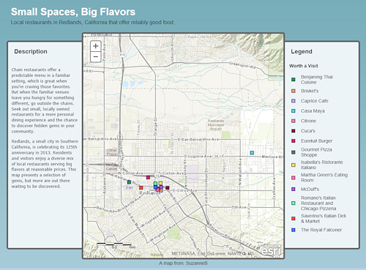Image resolution: width=366 pixels, height=270 pixels.
Task: Click the Martha Green's Eating Room legend symbol
Action: 294,178
